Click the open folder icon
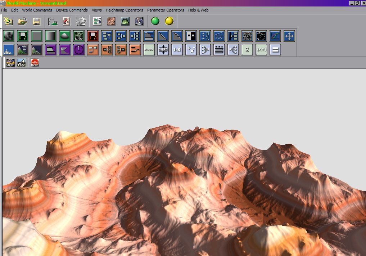This screenshot has width=366, height=256. pyautogui.click(x=22, y=21)
